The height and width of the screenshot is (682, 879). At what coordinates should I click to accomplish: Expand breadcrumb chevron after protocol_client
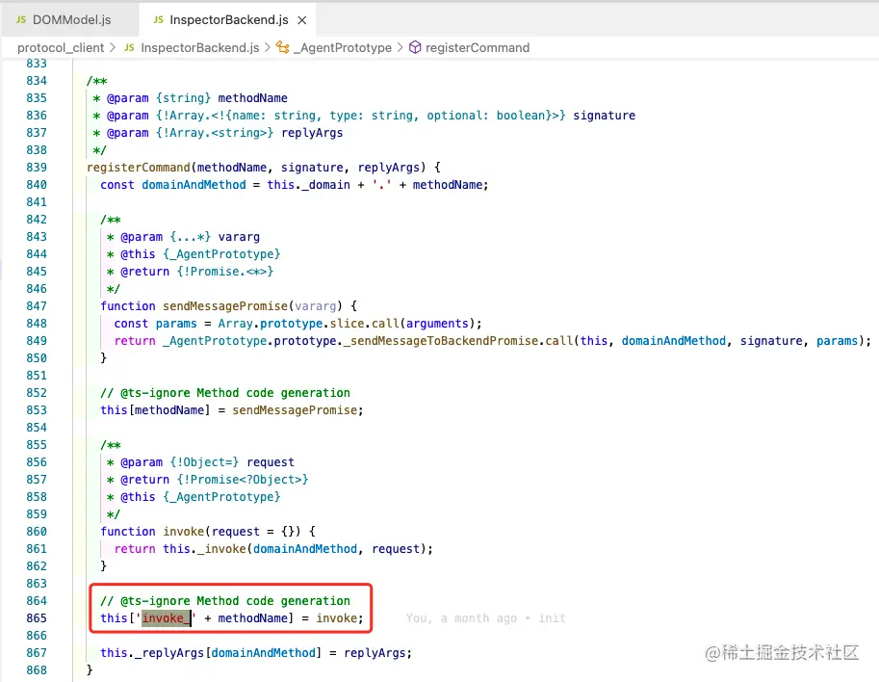[113, 47]
